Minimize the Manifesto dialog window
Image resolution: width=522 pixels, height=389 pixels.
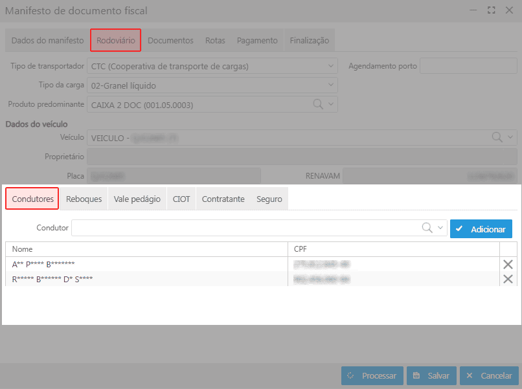click(474, 10)
